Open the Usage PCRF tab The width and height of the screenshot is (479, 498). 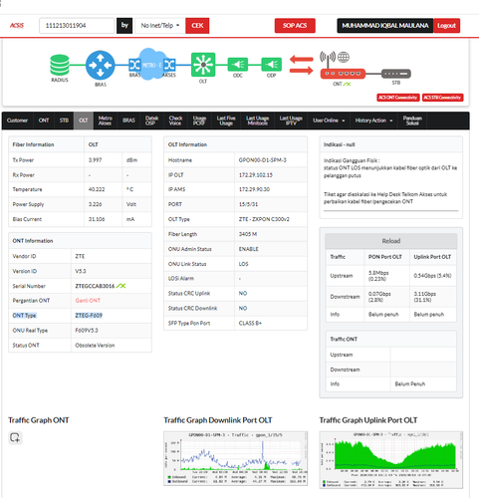tap(199, 121)
